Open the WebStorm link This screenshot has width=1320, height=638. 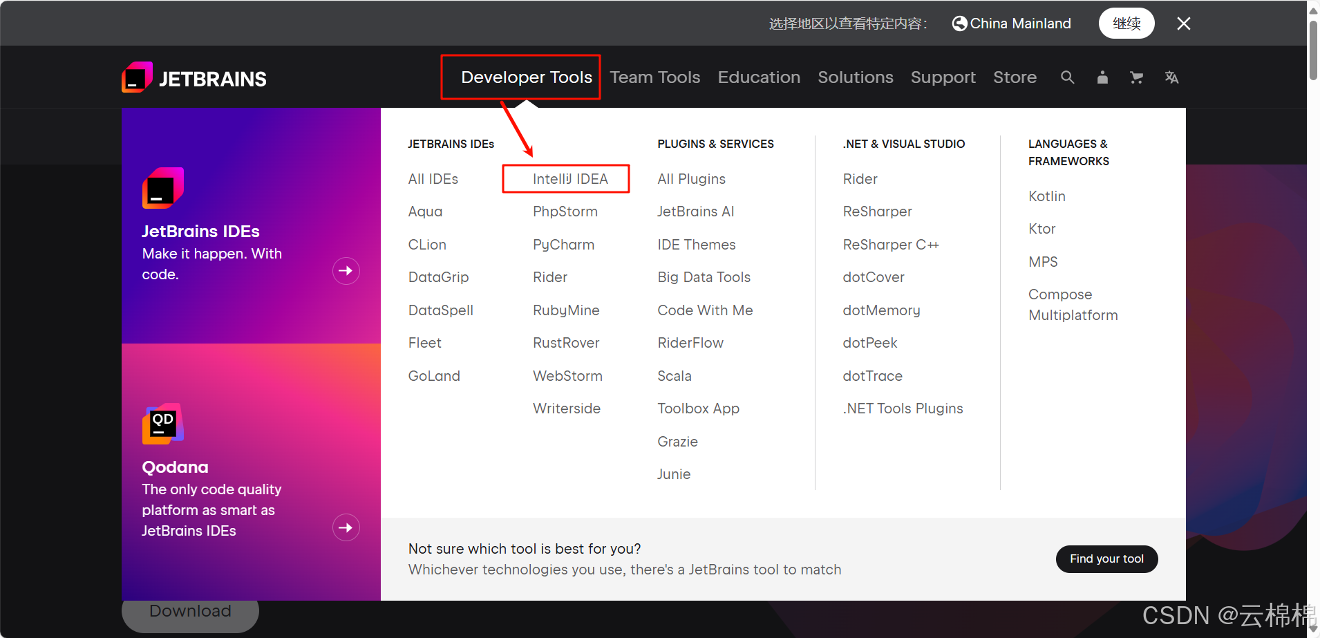pos(567,376)
